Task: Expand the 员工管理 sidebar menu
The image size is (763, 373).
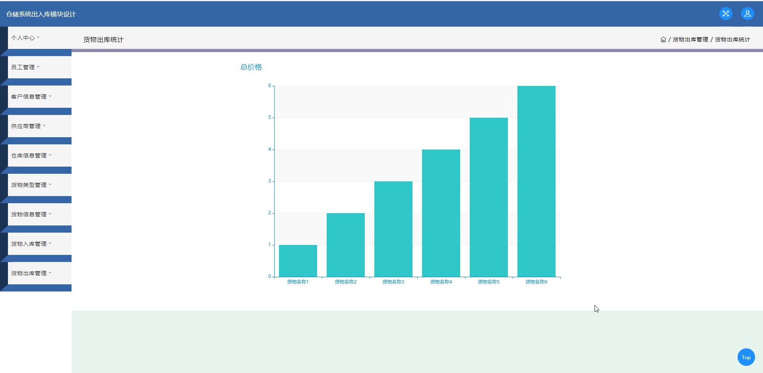Action: [25, 67]
